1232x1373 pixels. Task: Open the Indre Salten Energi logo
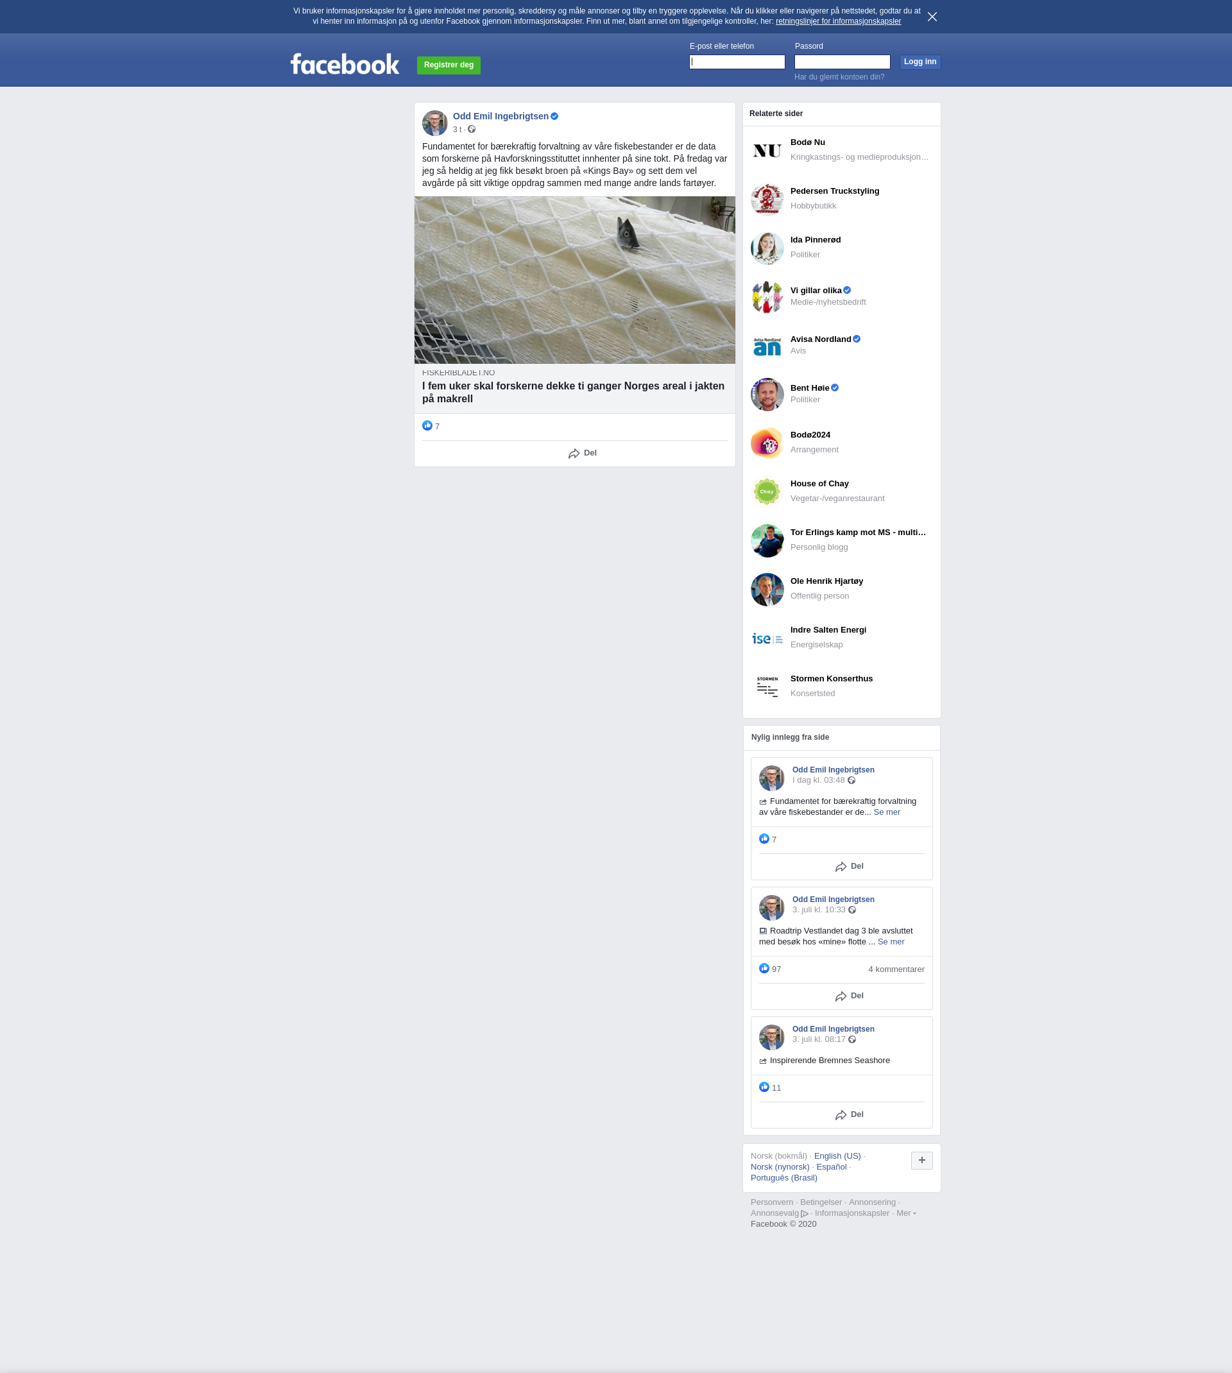[767, 638]
